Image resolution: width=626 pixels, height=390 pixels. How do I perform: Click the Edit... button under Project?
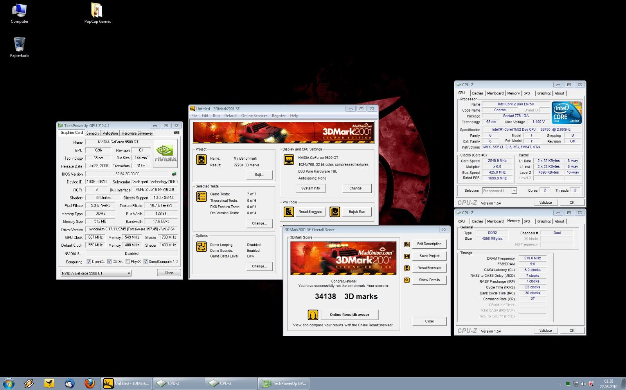259,175
